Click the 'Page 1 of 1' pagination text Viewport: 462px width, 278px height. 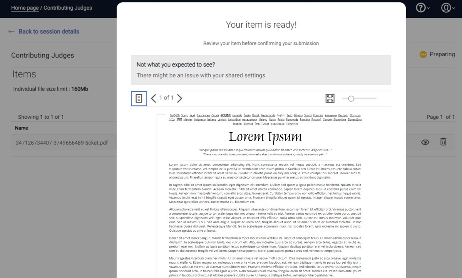[441, 117]
